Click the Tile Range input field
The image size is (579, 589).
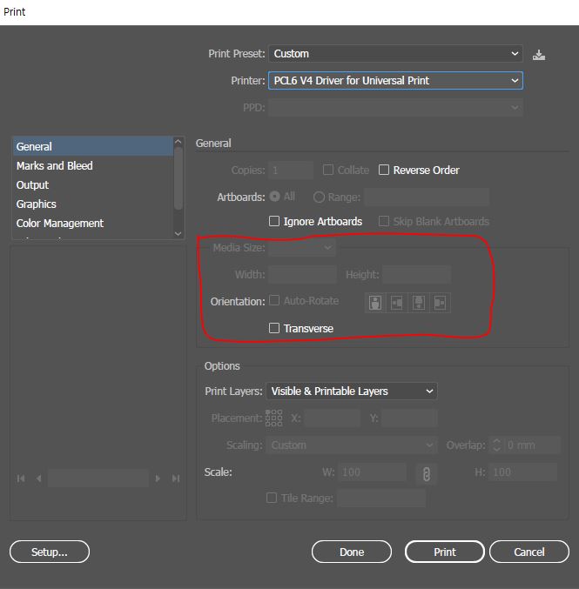tap(381, 499)
